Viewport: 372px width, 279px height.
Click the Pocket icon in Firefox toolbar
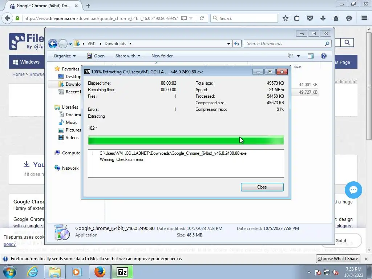(x=310, y=18)
